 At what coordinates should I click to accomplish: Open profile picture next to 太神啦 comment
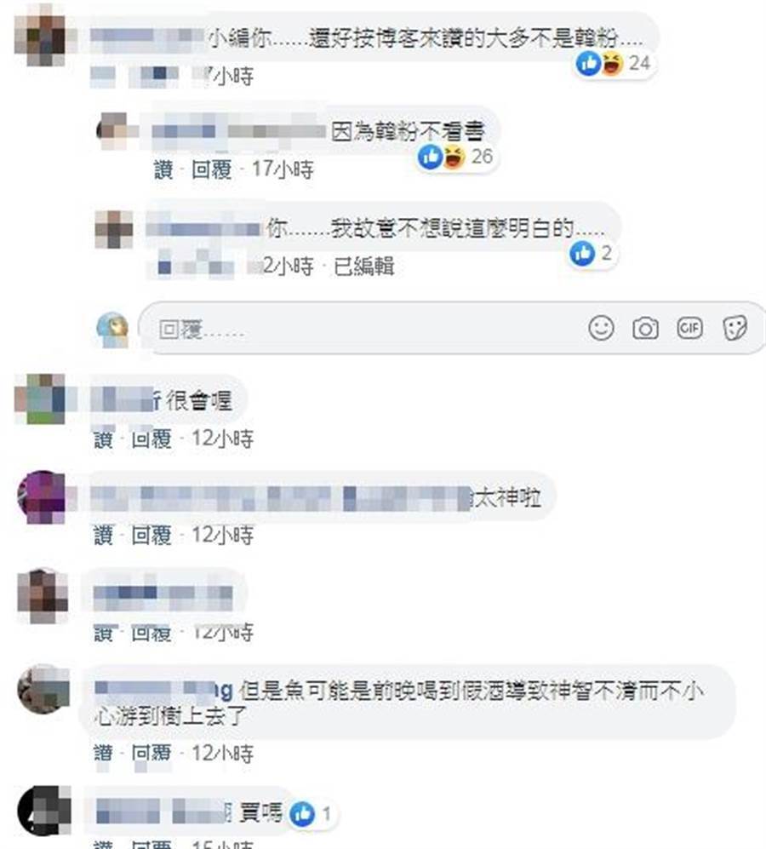[42, 496]
